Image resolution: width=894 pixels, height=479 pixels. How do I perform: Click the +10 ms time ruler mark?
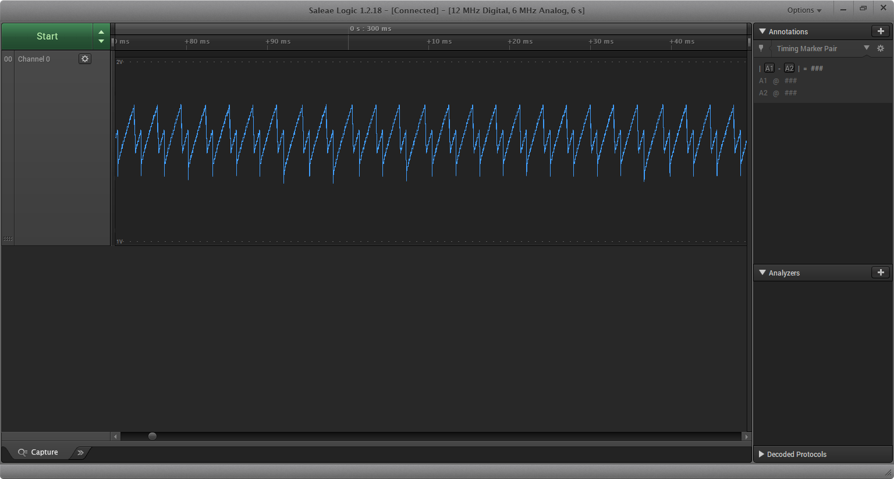click(x=439, y=42)
